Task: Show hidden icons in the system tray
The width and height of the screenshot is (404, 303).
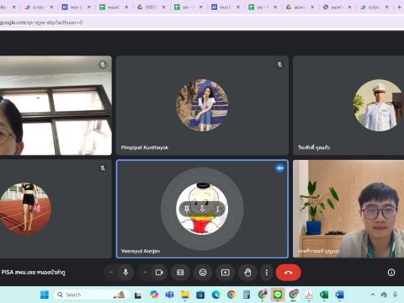Action: [373, 295]
